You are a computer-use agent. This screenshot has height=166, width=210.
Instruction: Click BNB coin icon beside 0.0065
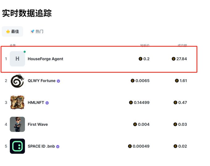pos(132,81)
